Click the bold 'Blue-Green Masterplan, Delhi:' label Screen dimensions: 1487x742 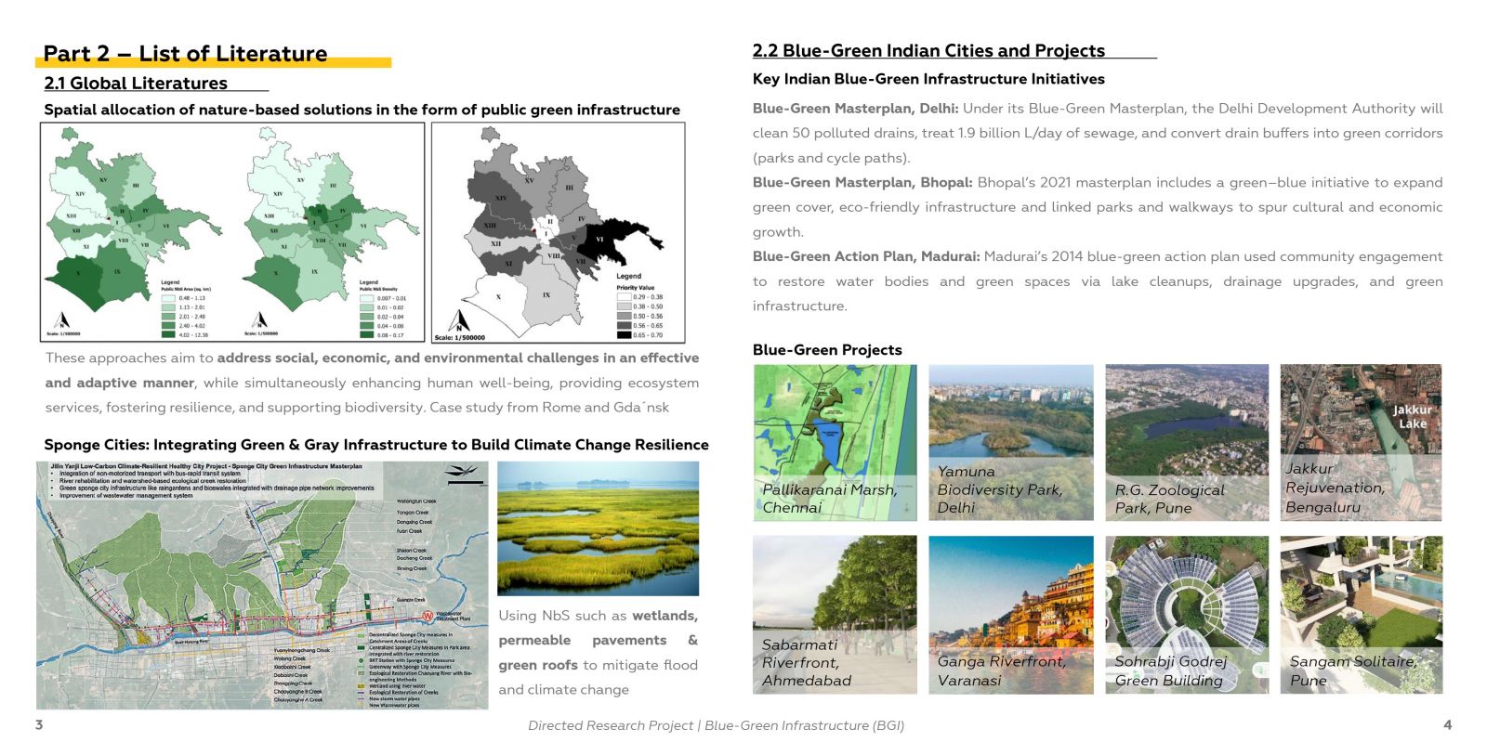pos(855,109)
